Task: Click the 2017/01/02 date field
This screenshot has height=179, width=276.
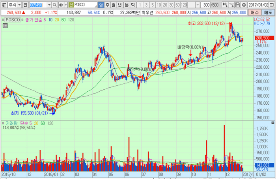Action: (x=258, y=5)
